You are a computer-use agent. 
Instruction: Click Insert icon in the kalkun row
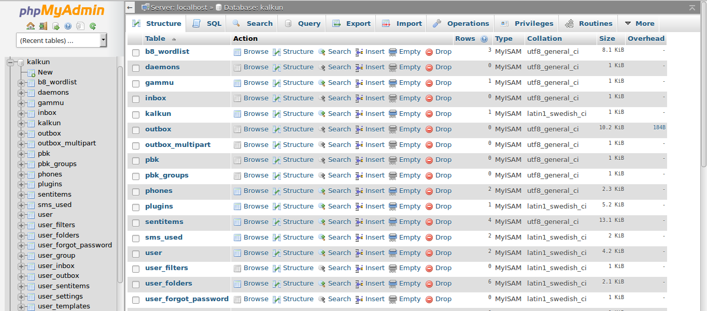click(x=359, y=114)
